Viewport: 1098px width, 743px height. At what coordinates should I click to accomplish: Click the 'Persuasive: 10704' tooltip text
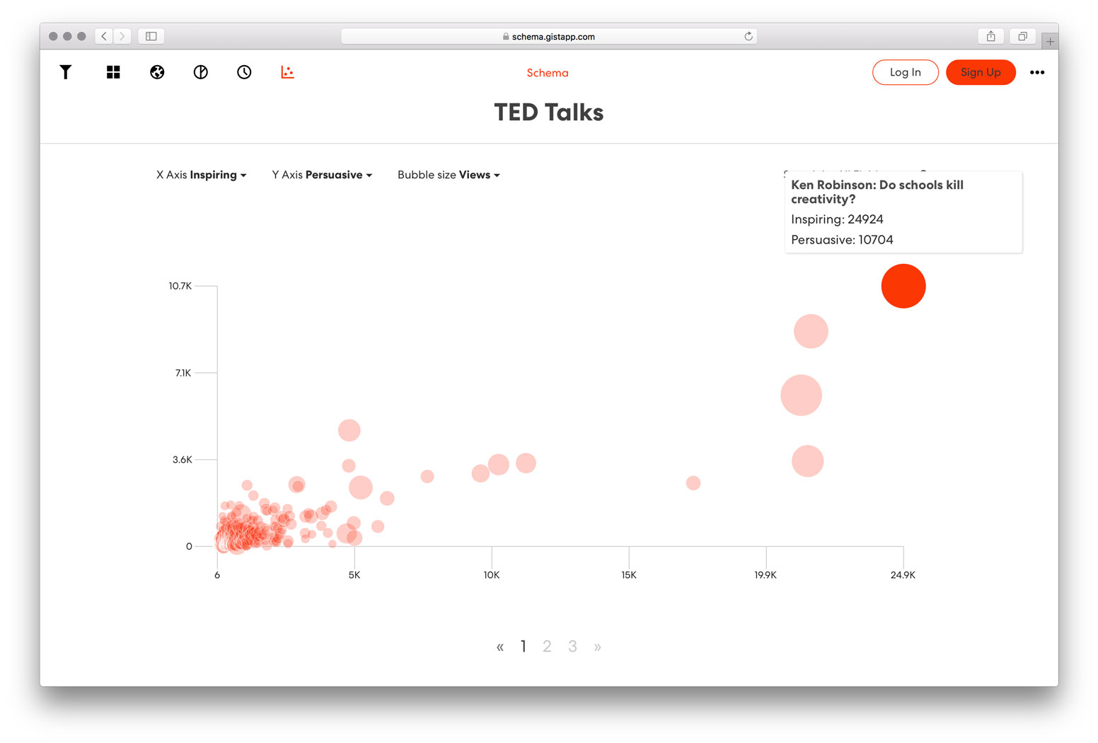point(842,240)
